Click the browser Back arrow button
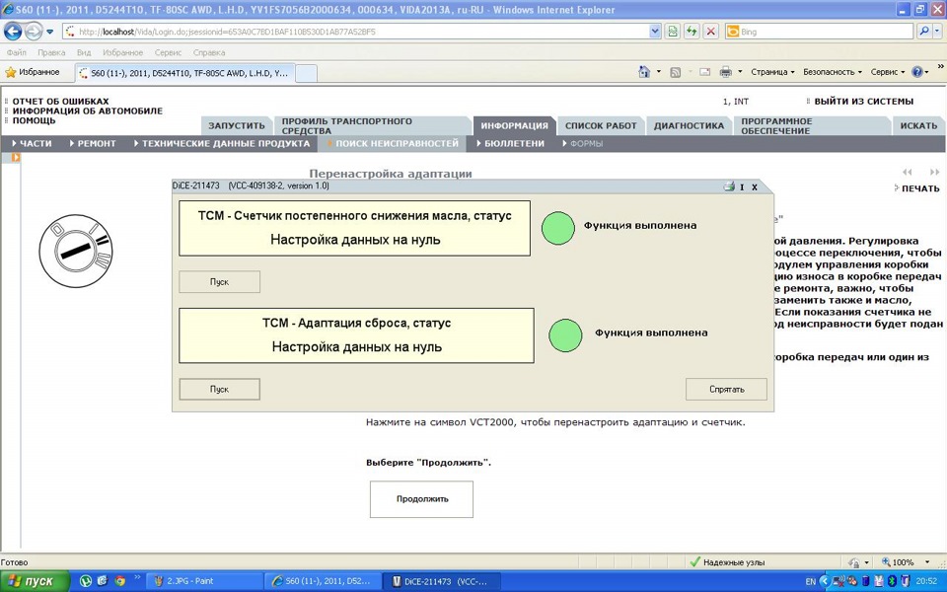 [x=13, y=32]
